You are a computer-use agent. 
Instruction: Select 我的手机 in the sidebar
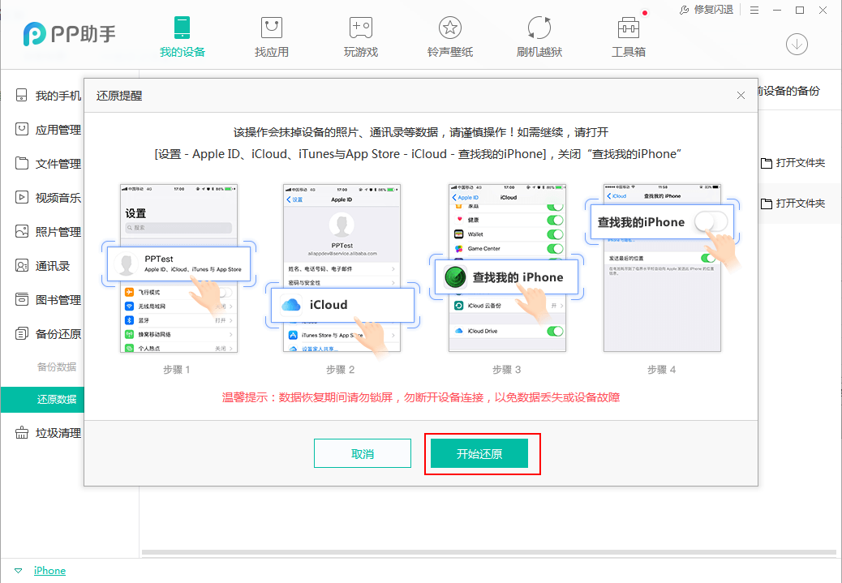[49, 95]
